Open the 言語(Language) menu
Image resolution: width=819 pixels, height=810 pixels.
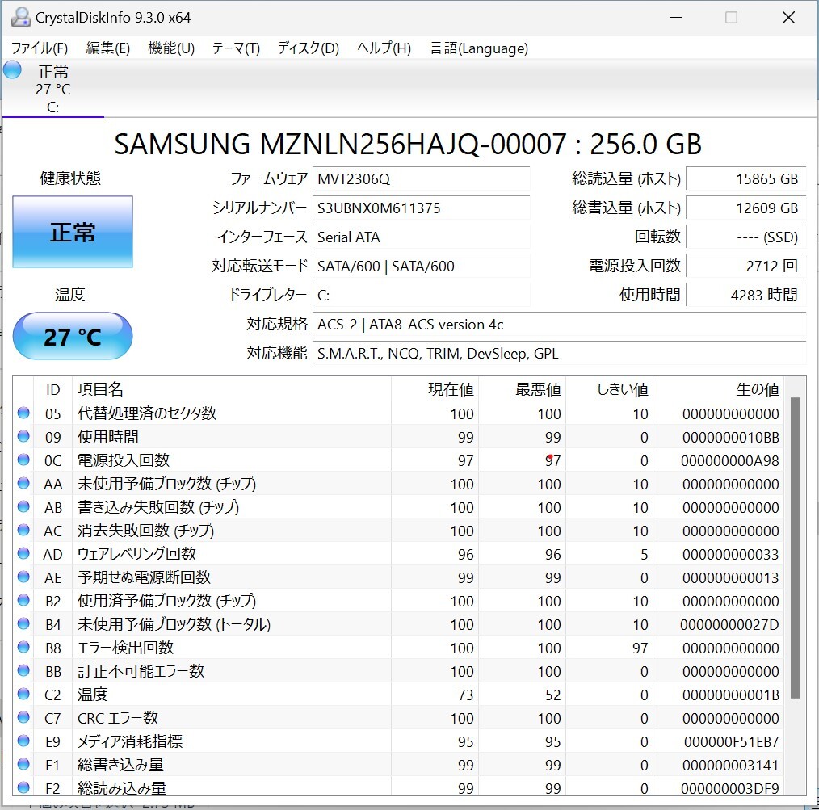pyautogui.click(x=480, y=48)
